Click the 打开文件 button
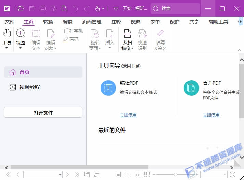The height and width of the screenshot is (180, 244). (43, 112)
